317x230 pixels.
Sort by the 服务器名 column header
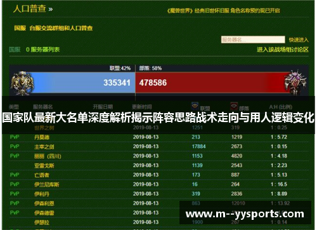point(42,107)
